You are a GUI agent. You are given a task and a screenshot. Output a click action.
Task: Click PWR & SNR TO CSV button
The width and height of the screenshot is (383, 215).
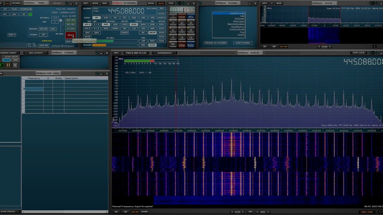[136, 53]
